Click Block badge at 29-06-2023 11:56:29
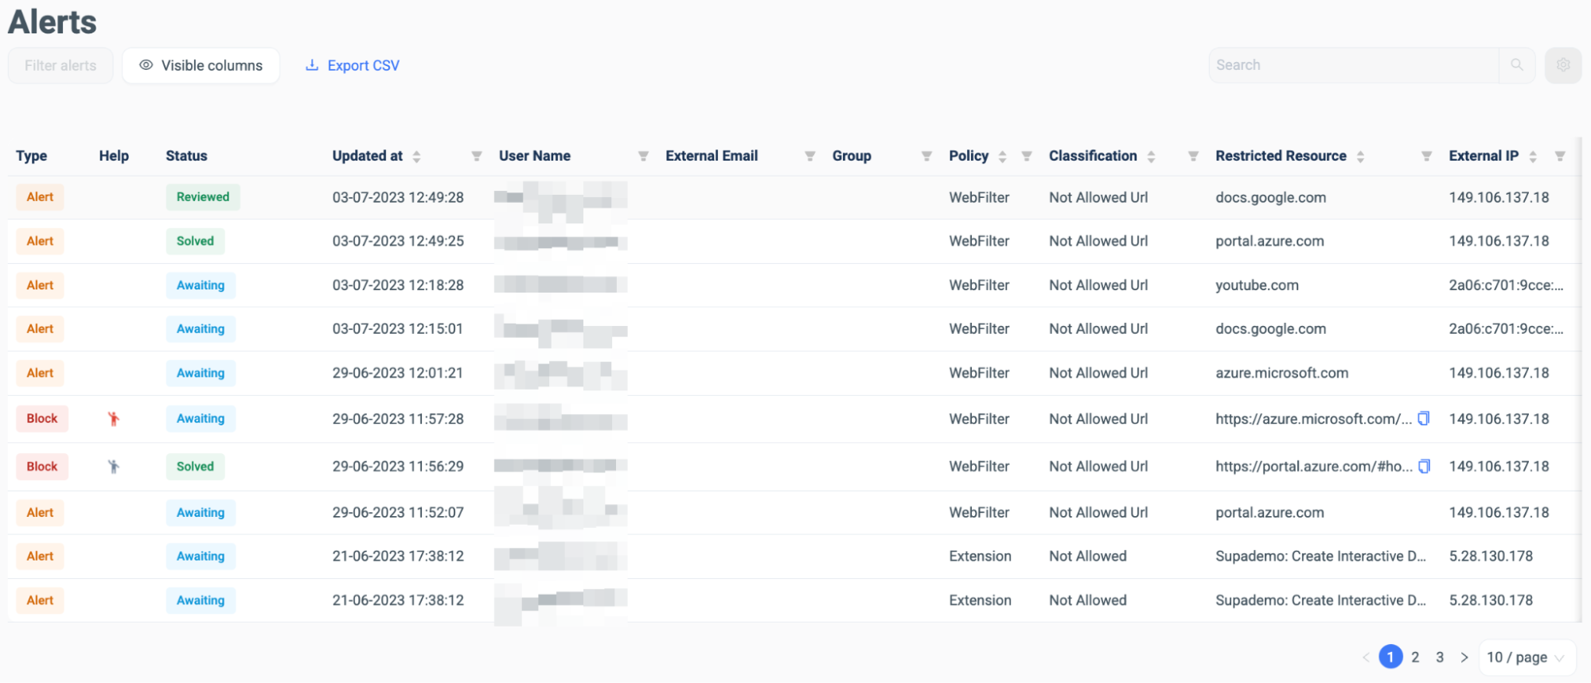Image resolution: width=1591 pixels, height=683 pixels. coord(42,467)
